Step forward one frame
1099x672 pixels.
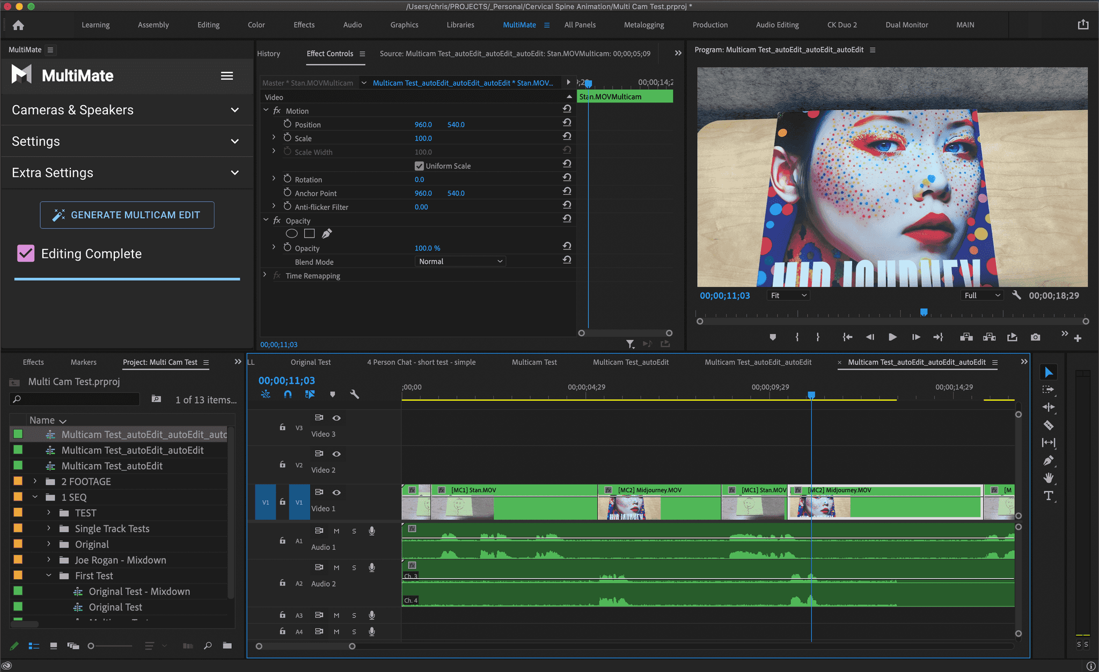(916, 337)
